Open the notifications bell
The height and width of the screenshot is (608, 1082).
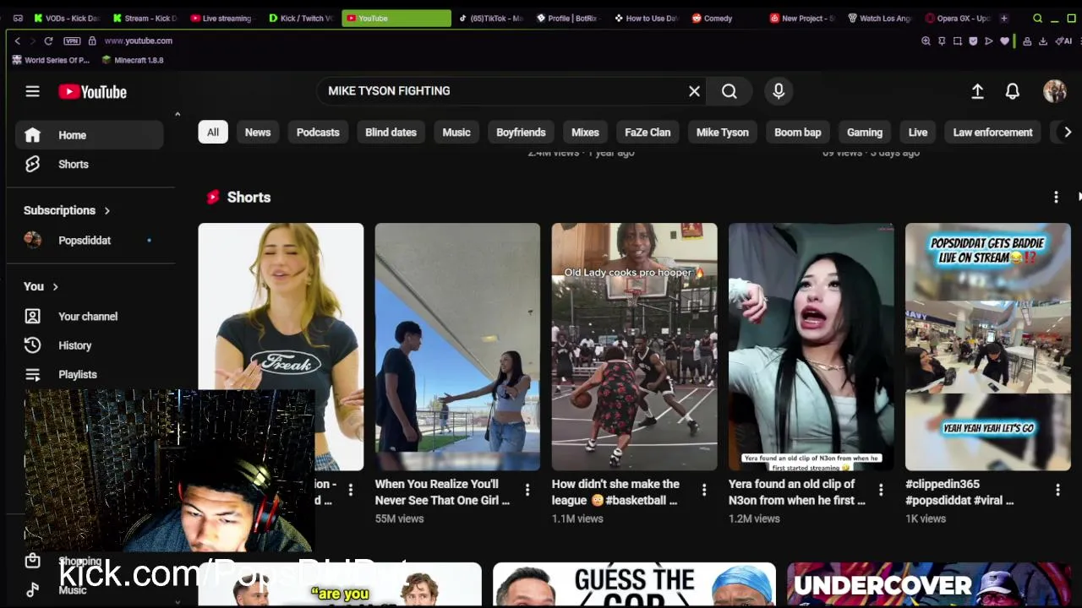(1012, 91)
